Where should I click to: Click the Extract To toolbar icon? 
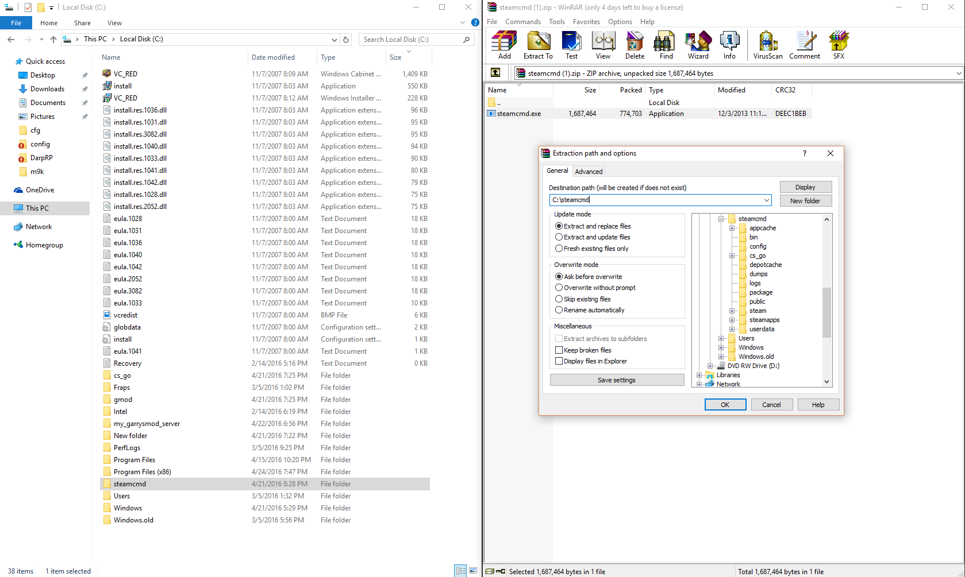(538, 45)
